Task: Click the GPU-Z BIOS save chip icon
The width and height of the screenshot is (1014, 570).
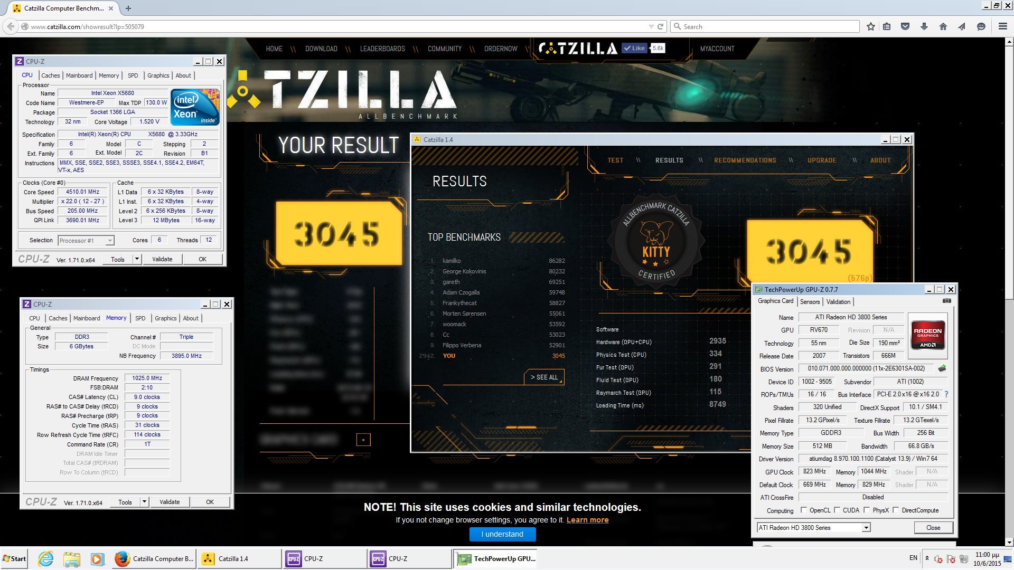Action: (942, 368)
